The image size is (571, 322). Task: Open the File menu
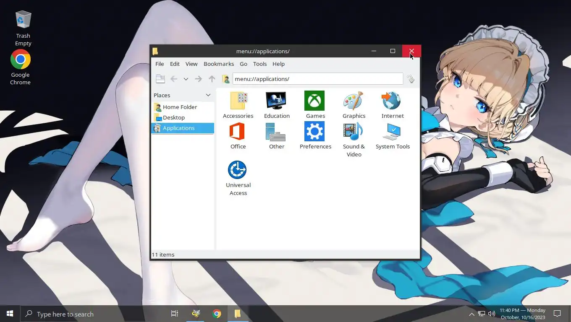tap(160, 64)
